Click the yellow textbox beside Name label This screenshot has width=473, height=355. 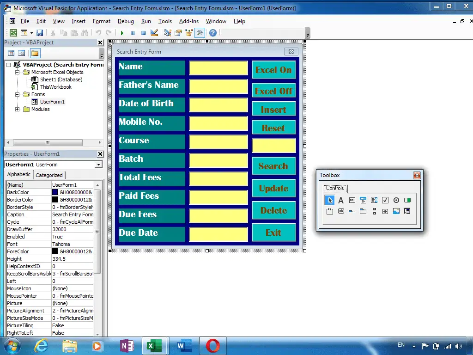[218, 68]
